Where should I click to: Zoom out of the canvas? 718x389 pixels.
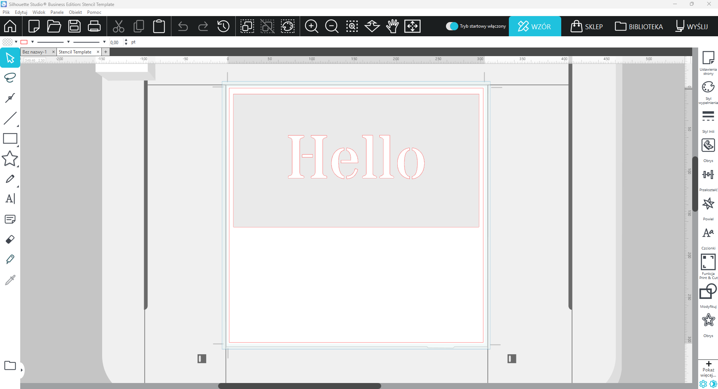point(331,26)
